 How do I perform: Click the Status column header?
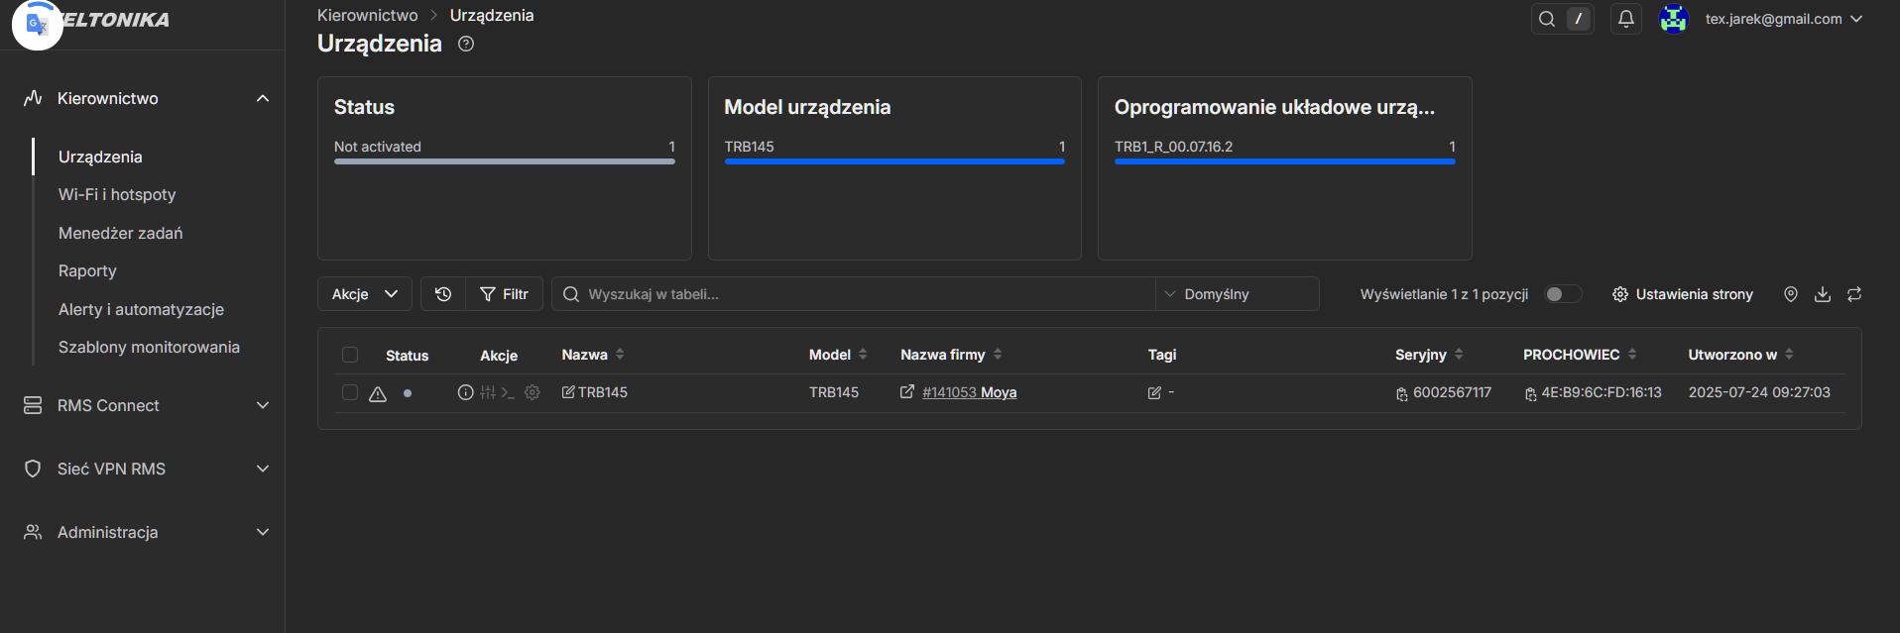click(407, 355)
